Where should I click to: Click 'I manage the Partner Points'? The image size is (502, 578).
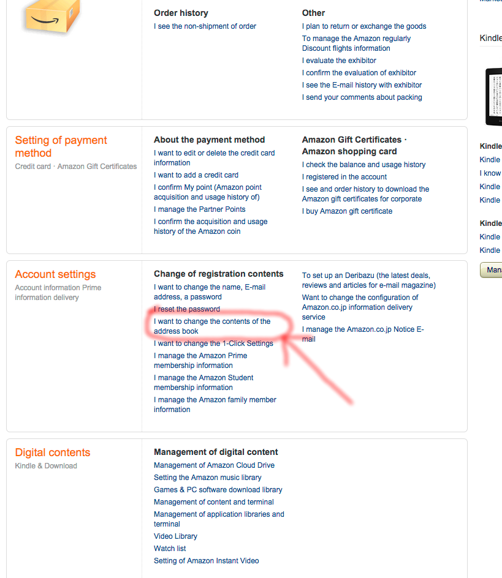pos(199,209)
